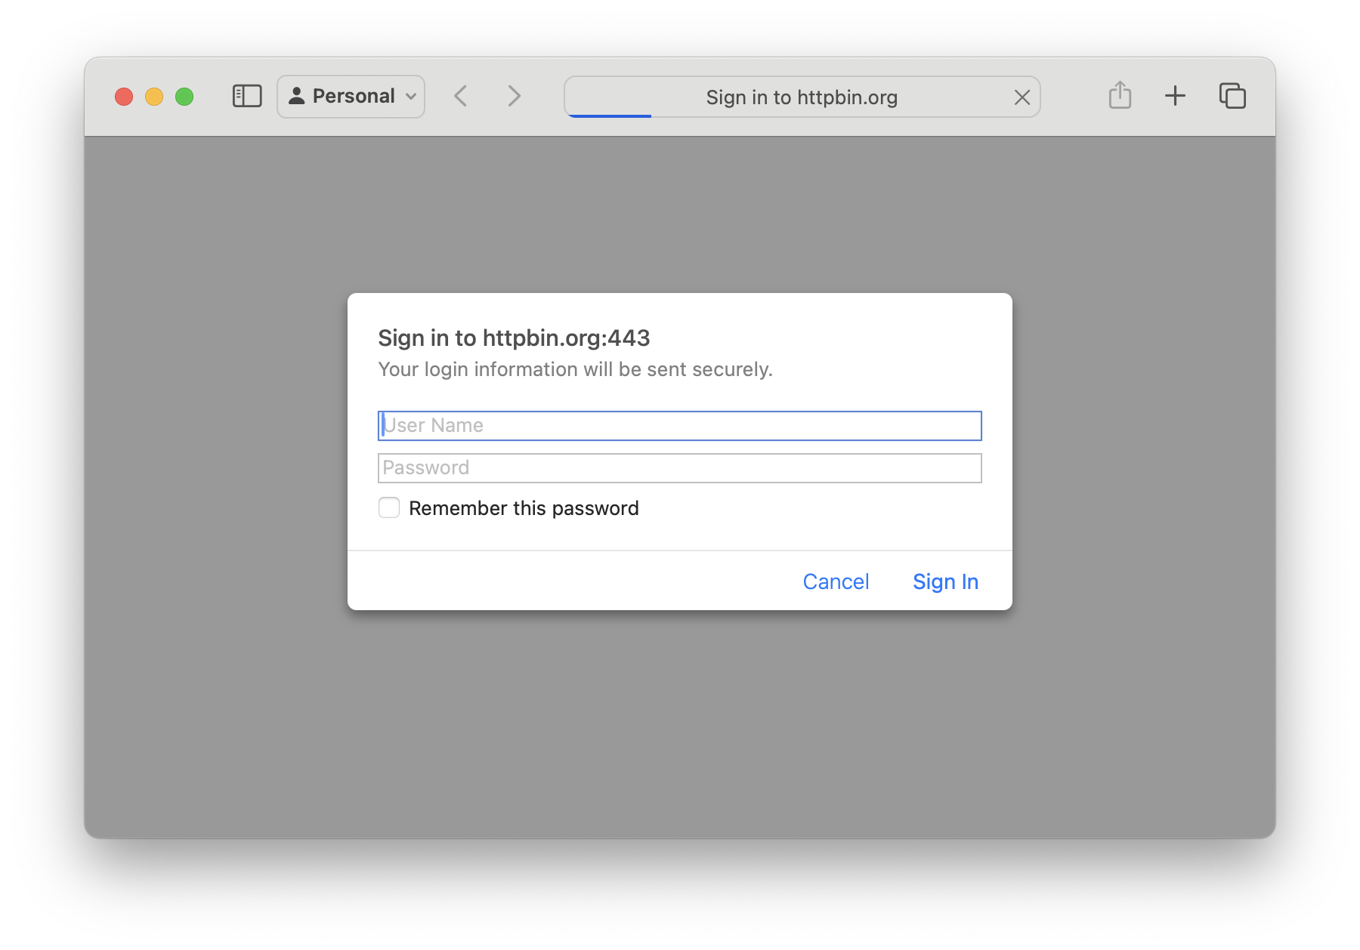Screen dimensions: 1360x950
Task: Cancel the sign-in dialog
Action: coord(836,581)
